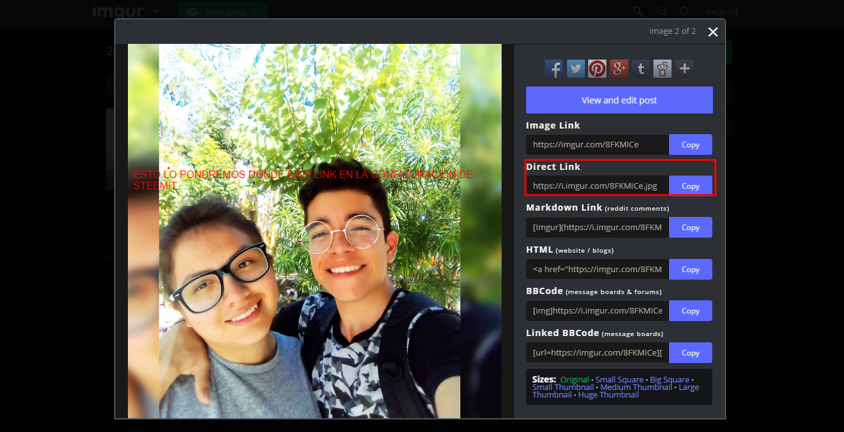Share the image on Google+
The width and height of the screenshot is (844, 432).
tap(619, 68)
